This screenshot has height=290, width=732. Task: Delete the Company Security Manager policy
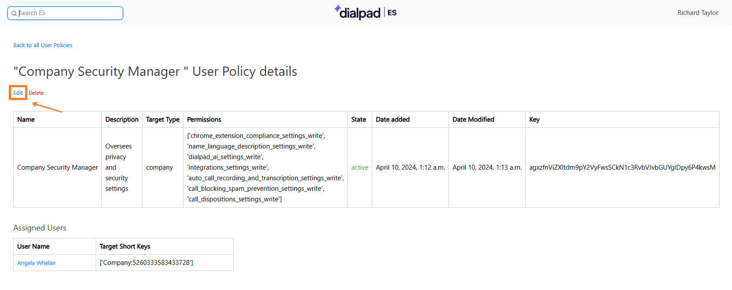point(36,93)
